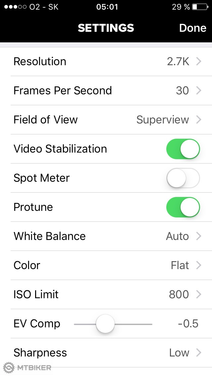The width and height of the screenshot is (212, 376).
Task: Tap the chevron arrow next to Superview
Action: click(199, 120)
